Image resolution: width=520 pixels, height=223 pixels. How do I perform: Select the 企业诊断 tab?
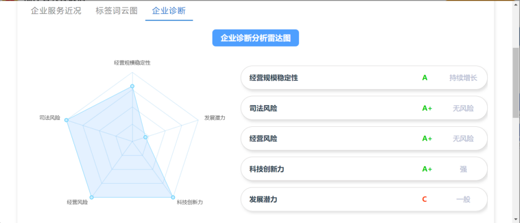pos(169,11)
